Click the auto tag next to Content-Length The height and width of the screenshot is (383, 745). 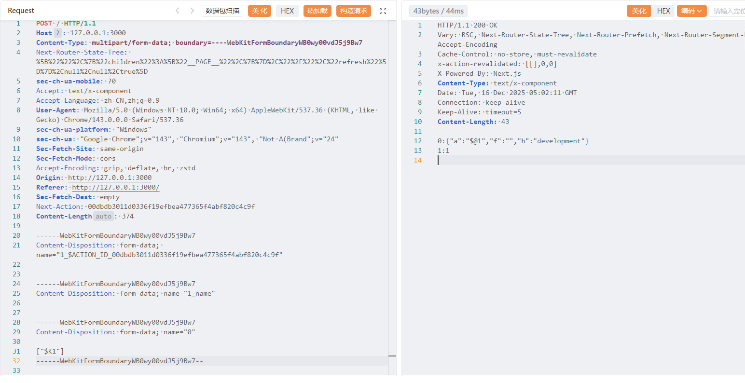pyautogui.click(x=103, y=216)
